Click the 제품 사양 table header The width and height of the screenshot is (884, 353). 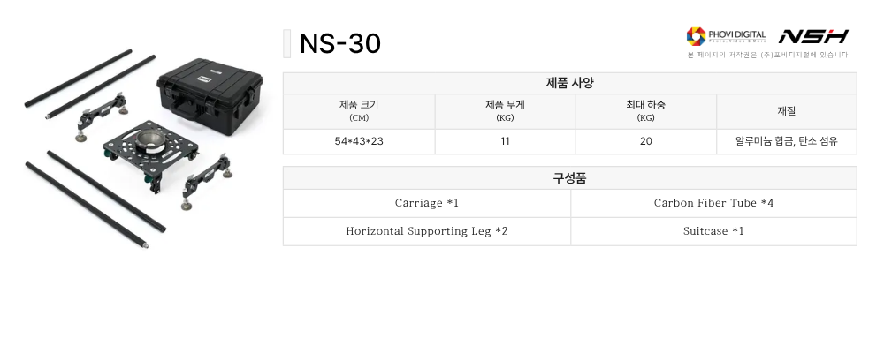coord(569,83)
